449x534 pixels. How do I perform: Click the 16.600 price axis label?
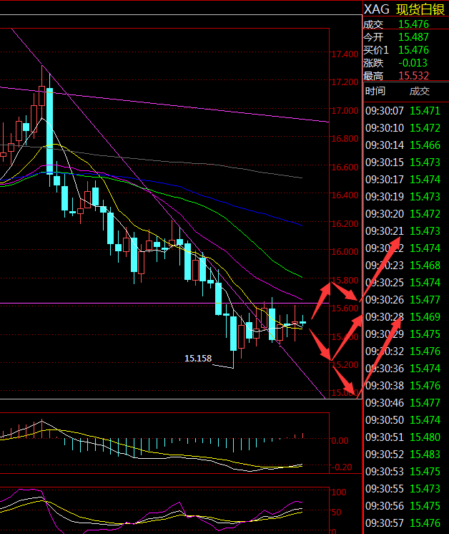[345, 168]
